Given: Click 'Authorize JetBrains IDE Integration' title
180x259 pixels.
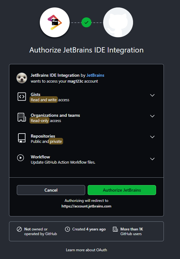Looking at the screenshot, I should point(86,50).
